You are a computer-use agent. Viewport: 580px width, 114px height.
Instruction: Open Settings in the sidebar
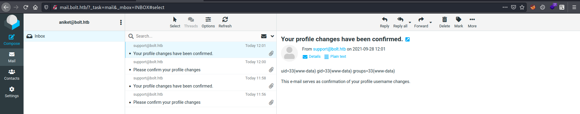point(12,92)
